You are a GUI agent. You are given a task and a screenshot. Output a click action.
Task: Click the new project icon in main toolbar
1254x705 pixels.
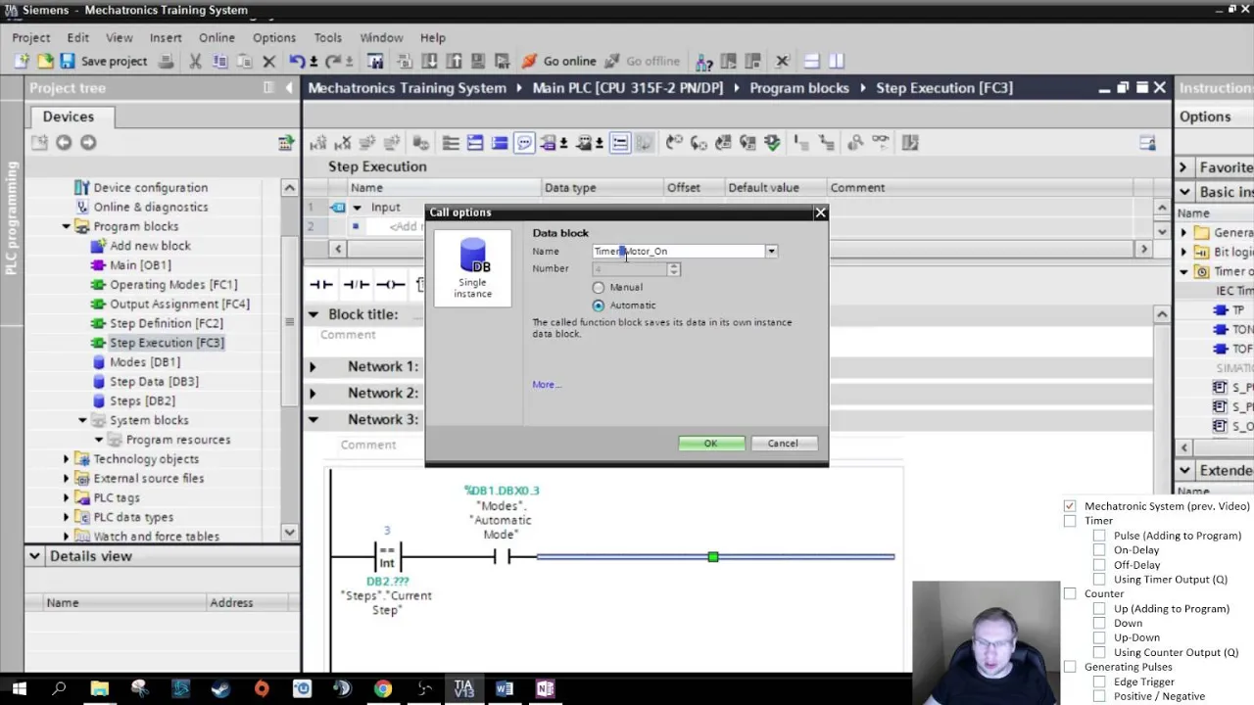pos(22,61)
